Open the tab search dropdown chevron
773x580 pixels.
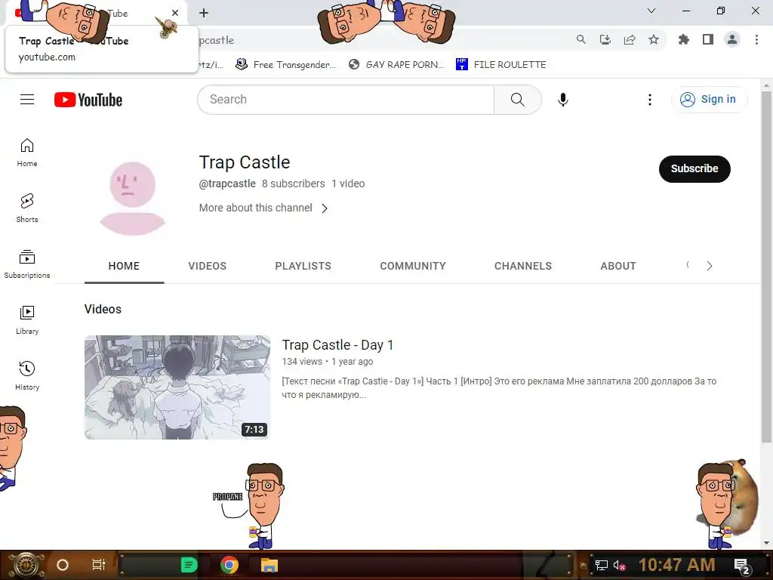[x=651, y=11]
